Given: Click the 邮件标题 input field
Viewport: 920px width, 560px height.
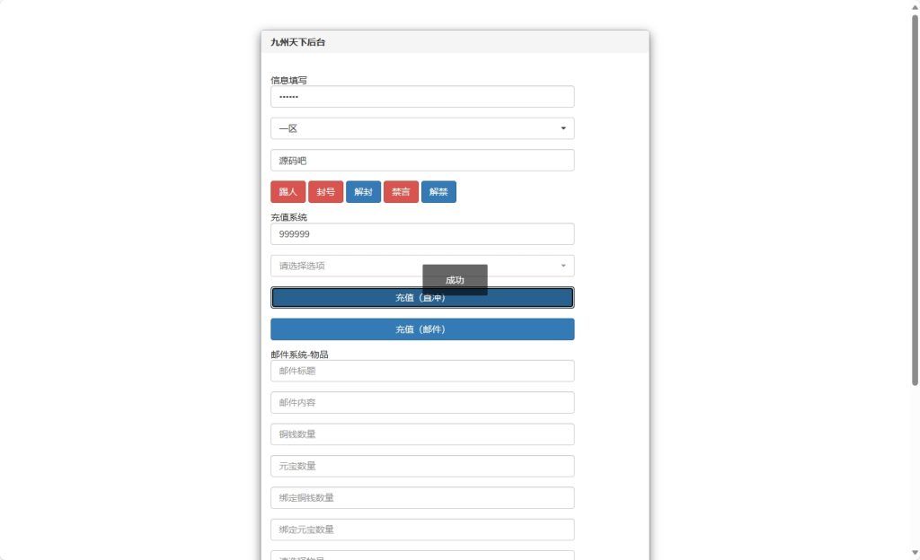Looking at the screenshot, I should [422, 371].
